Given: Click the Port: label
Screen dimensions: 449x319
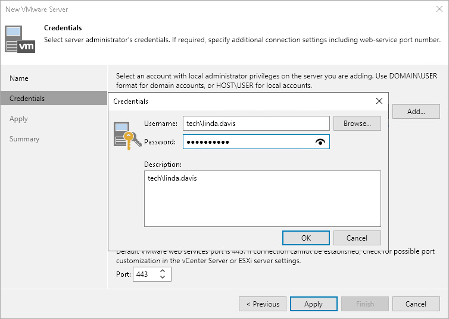Looking at the screenshot, I should [x=123, y=274].
